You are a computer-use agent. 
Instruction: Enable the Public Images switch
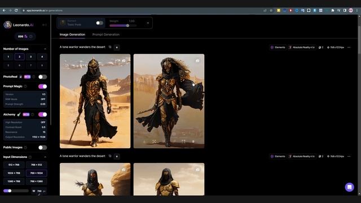coord(43,148)
